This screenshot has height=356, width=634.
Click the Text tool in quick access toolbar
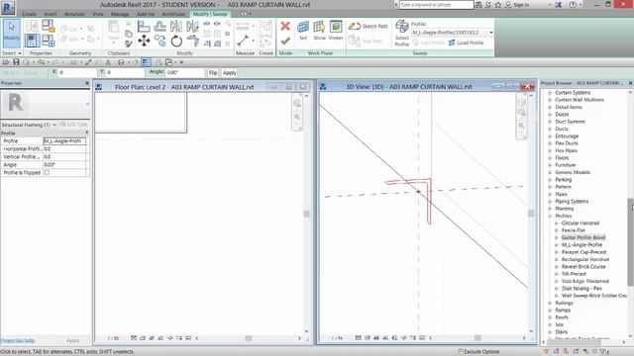(108, 62)
